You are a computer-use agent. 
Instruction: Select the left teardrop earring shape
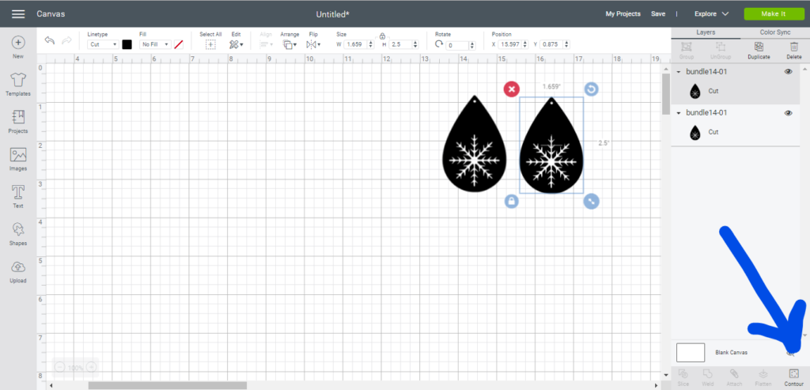pyautogui.click(x=475, y=144)
